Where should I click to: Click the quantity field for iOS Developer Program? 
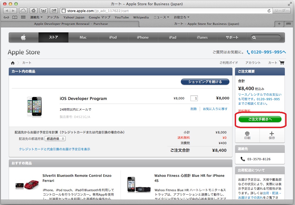click(194, 98)
